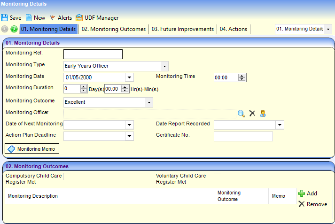The height and width of the screenshot is (224, 335).
Task: Open the Monitoring Memo
Action: point(32,149)
